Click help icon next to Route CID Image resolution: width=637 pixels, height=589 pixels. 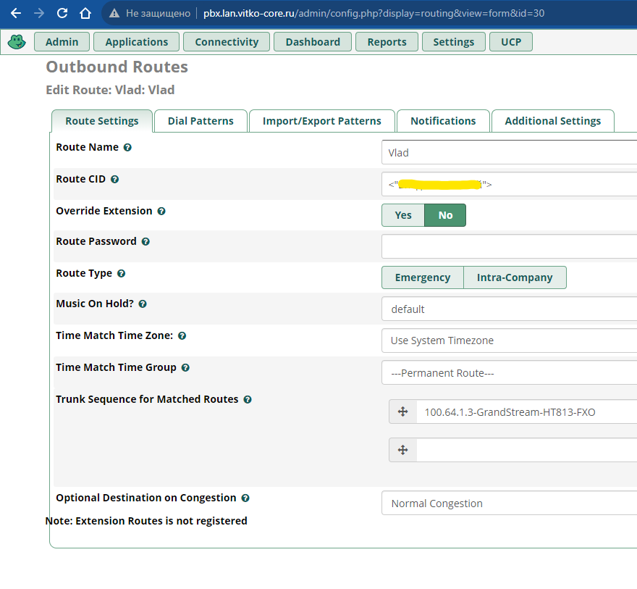tap(114, 179)
